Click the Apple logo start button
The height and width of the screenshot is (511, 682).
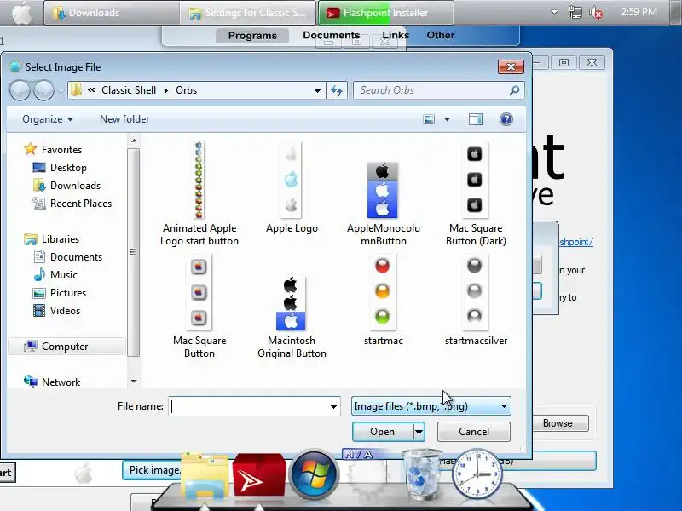pos(22,13)
